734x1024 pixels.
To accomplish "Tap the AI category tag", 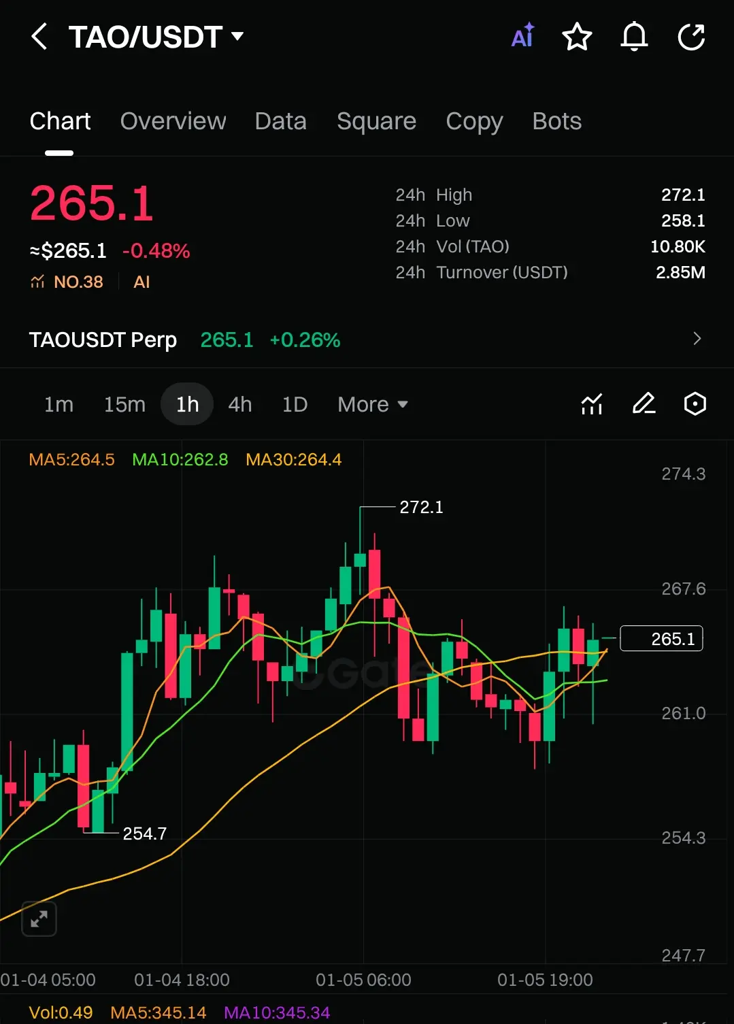I will [x=141, y=282].
